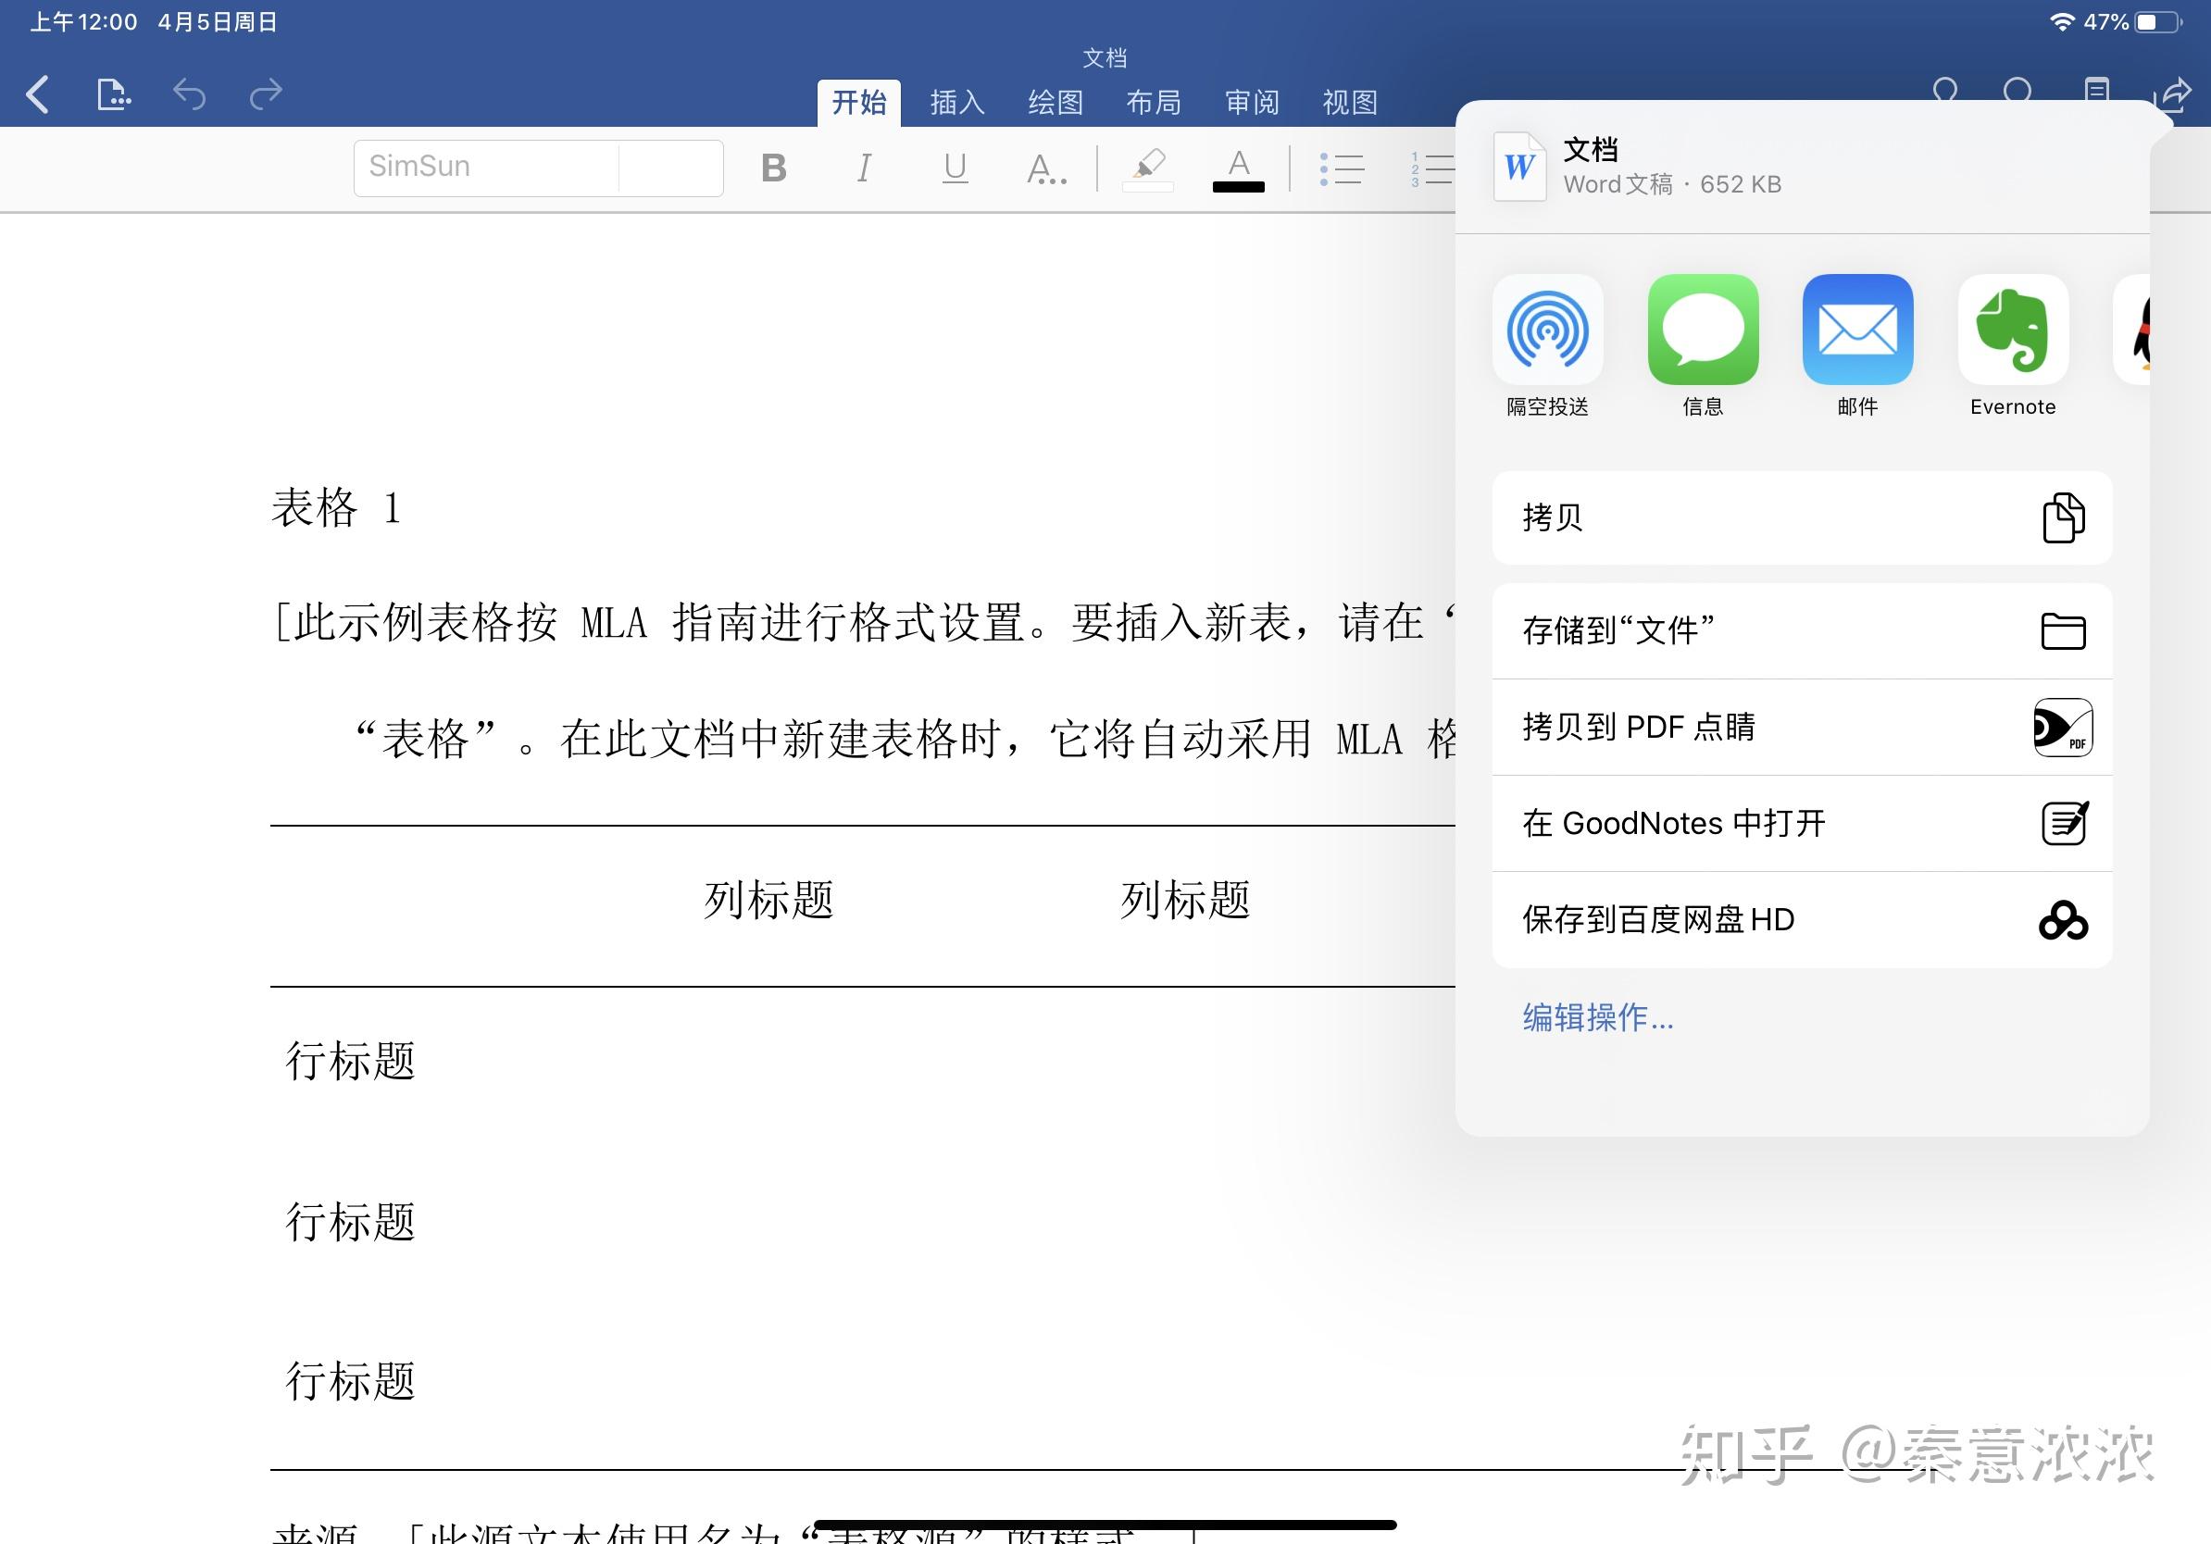This screenshot has width=2211, height=1544.
Task: Click the undo arrow
Action: (x=189, y=94)
